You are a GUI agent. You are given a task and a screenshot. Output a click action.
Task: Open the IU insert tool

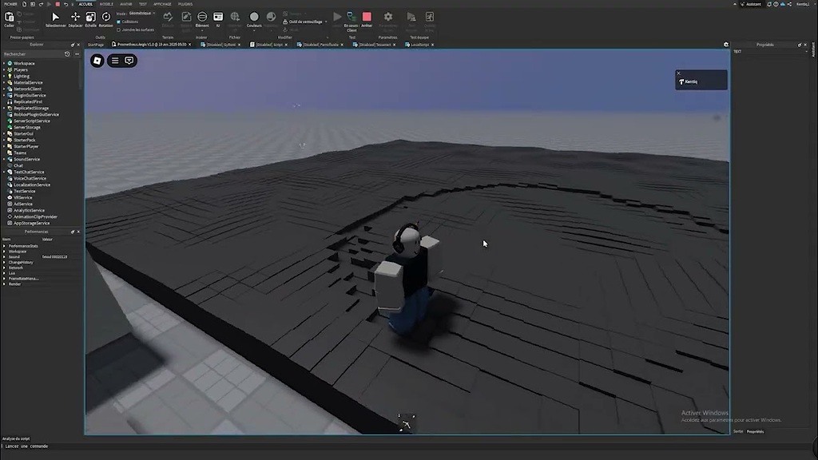(216, 18)
